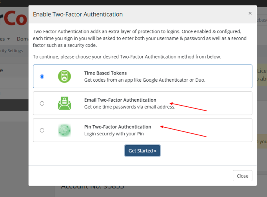Image resolution: width=267 pixels, height=197 pixels.
Task: Click 'Login securely with your Pin' description
Action: pos(114,134)
